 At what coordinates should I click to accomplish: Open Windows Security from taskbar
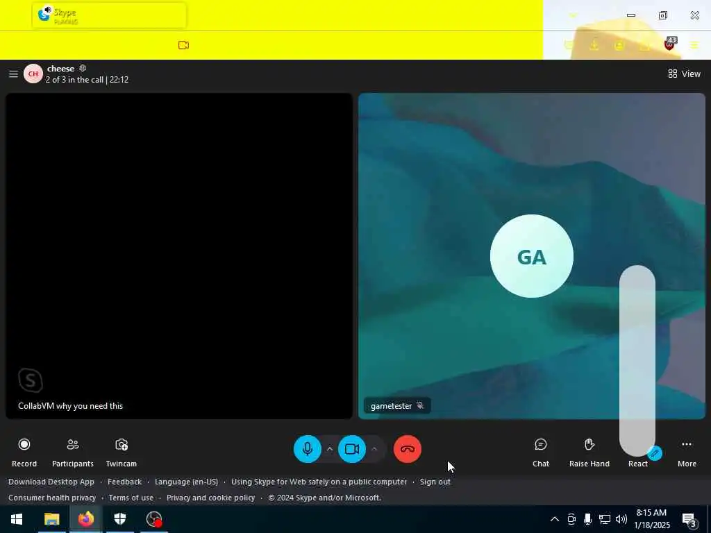pos(119,519)
